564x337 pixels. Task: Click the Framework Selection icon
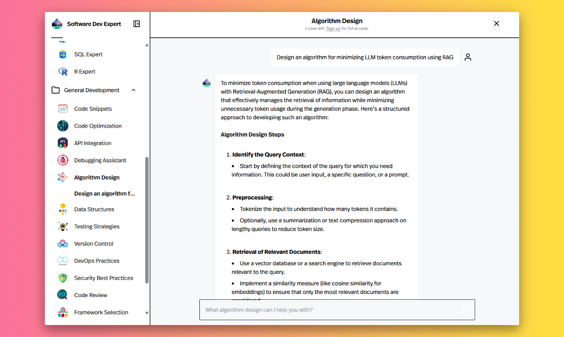[63, 312]
